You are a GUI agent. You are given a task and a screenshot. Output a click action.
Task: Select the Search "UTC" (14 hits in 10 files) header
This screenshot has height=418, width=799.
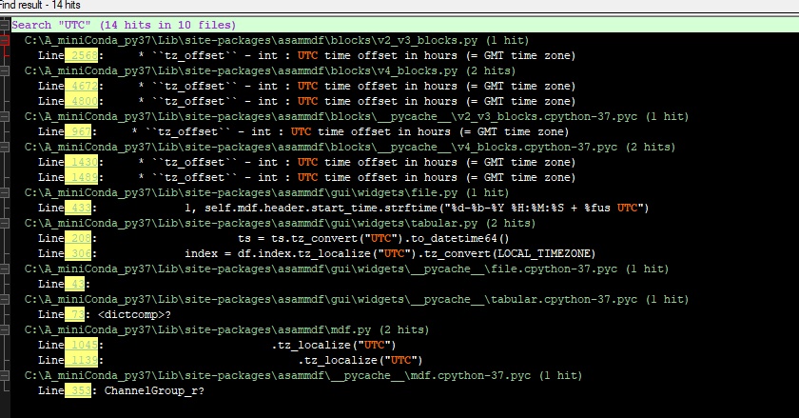click(x=124, y=25)
